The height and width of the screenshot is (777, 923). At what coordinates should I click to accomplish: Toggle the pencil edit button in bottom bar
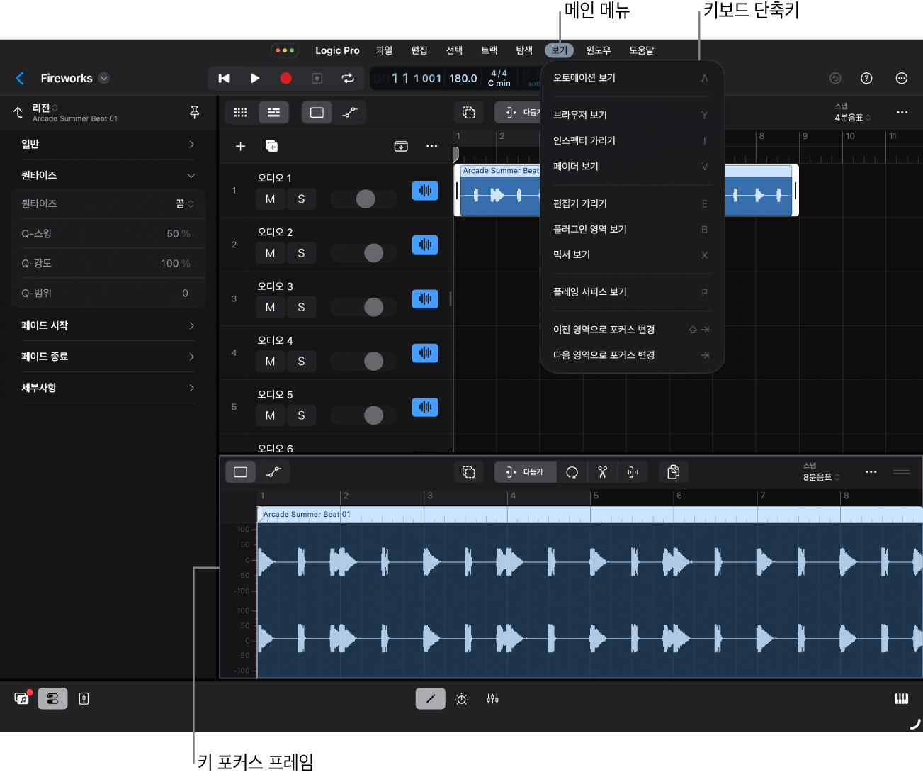click(x=430, y=699)
